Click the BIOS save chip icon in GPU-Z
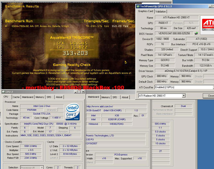This screenshot has width=214, height=169. pos(196,33)
